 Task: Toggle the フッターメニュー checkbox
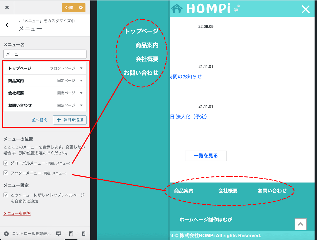click(x=6, y=173)
